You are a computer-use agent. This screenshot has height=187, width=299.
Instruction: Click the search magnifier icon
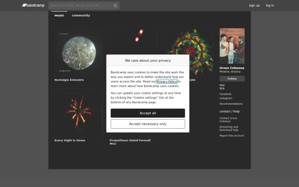coord(115,5)
